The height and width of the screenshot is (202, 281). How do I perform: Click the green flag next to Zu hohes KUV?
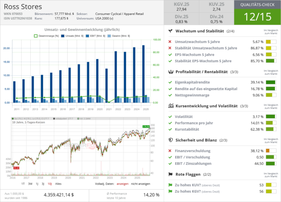171,185
